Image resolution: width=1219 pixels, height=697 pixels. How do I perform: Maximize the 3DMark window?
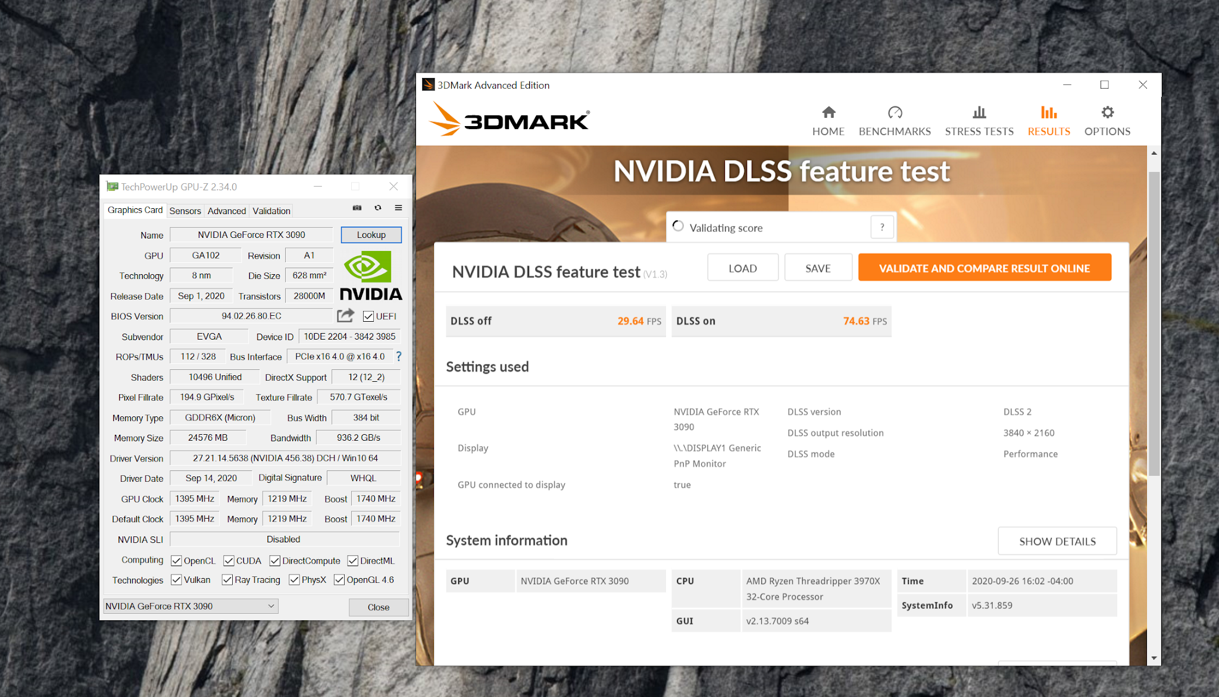[1105, 84]
